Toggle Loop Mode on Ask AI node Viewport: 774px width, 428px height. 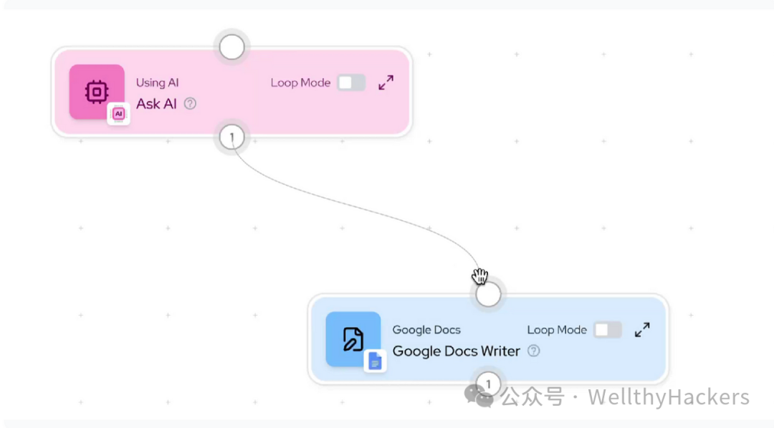[351, 82]
